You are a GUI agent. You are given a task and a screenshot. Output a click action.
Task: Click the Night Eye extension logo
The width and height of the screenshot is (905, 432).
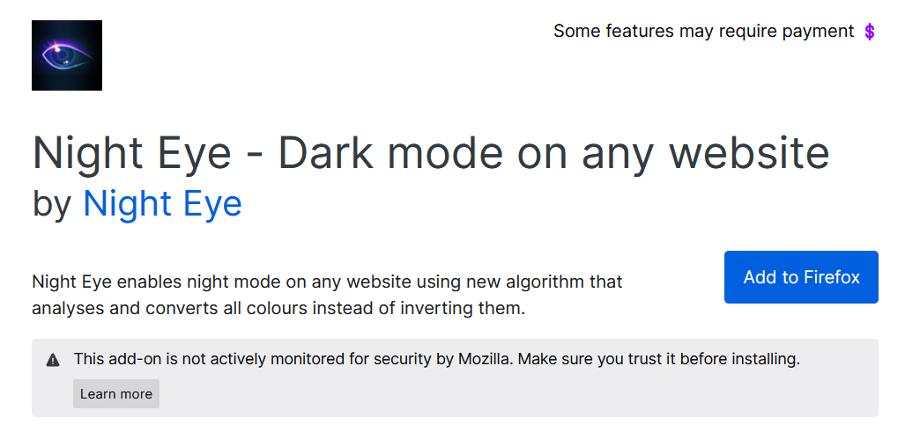pos(67,55)
